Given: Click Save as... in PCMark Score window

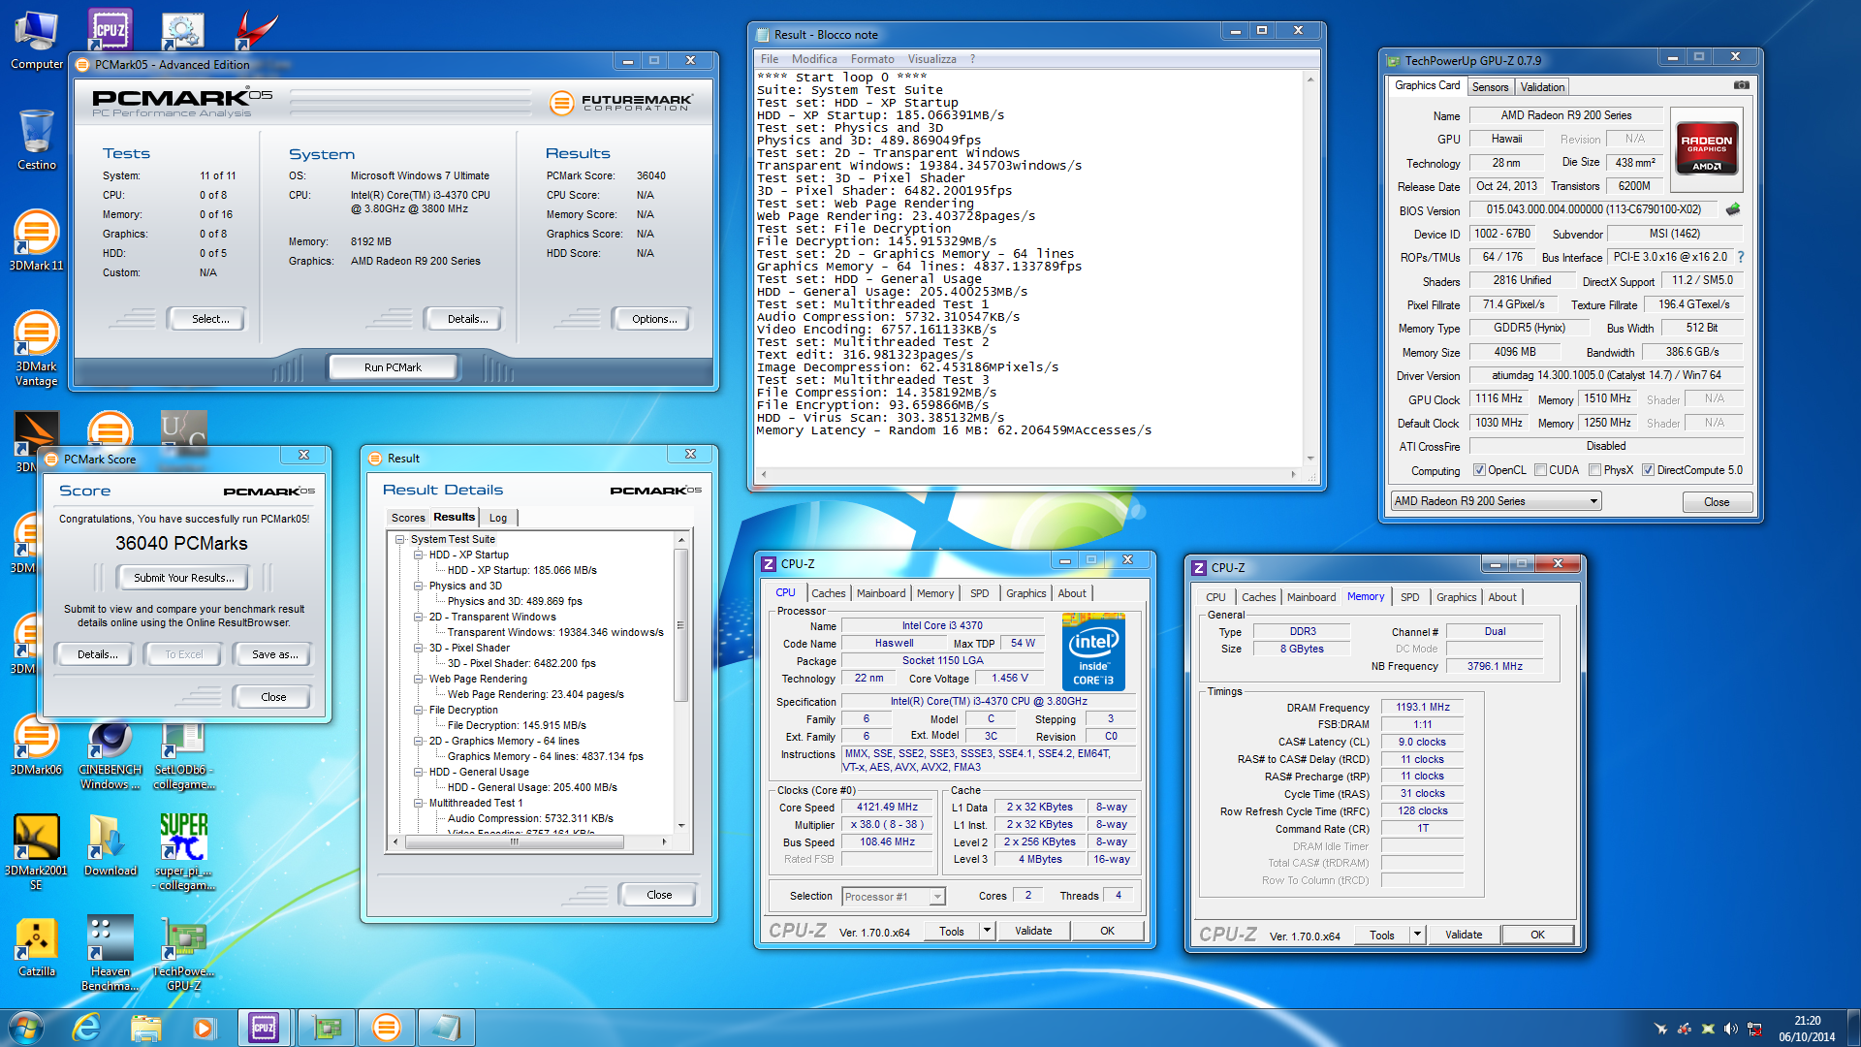Looking at the screenshot, I should coord(274,654).
